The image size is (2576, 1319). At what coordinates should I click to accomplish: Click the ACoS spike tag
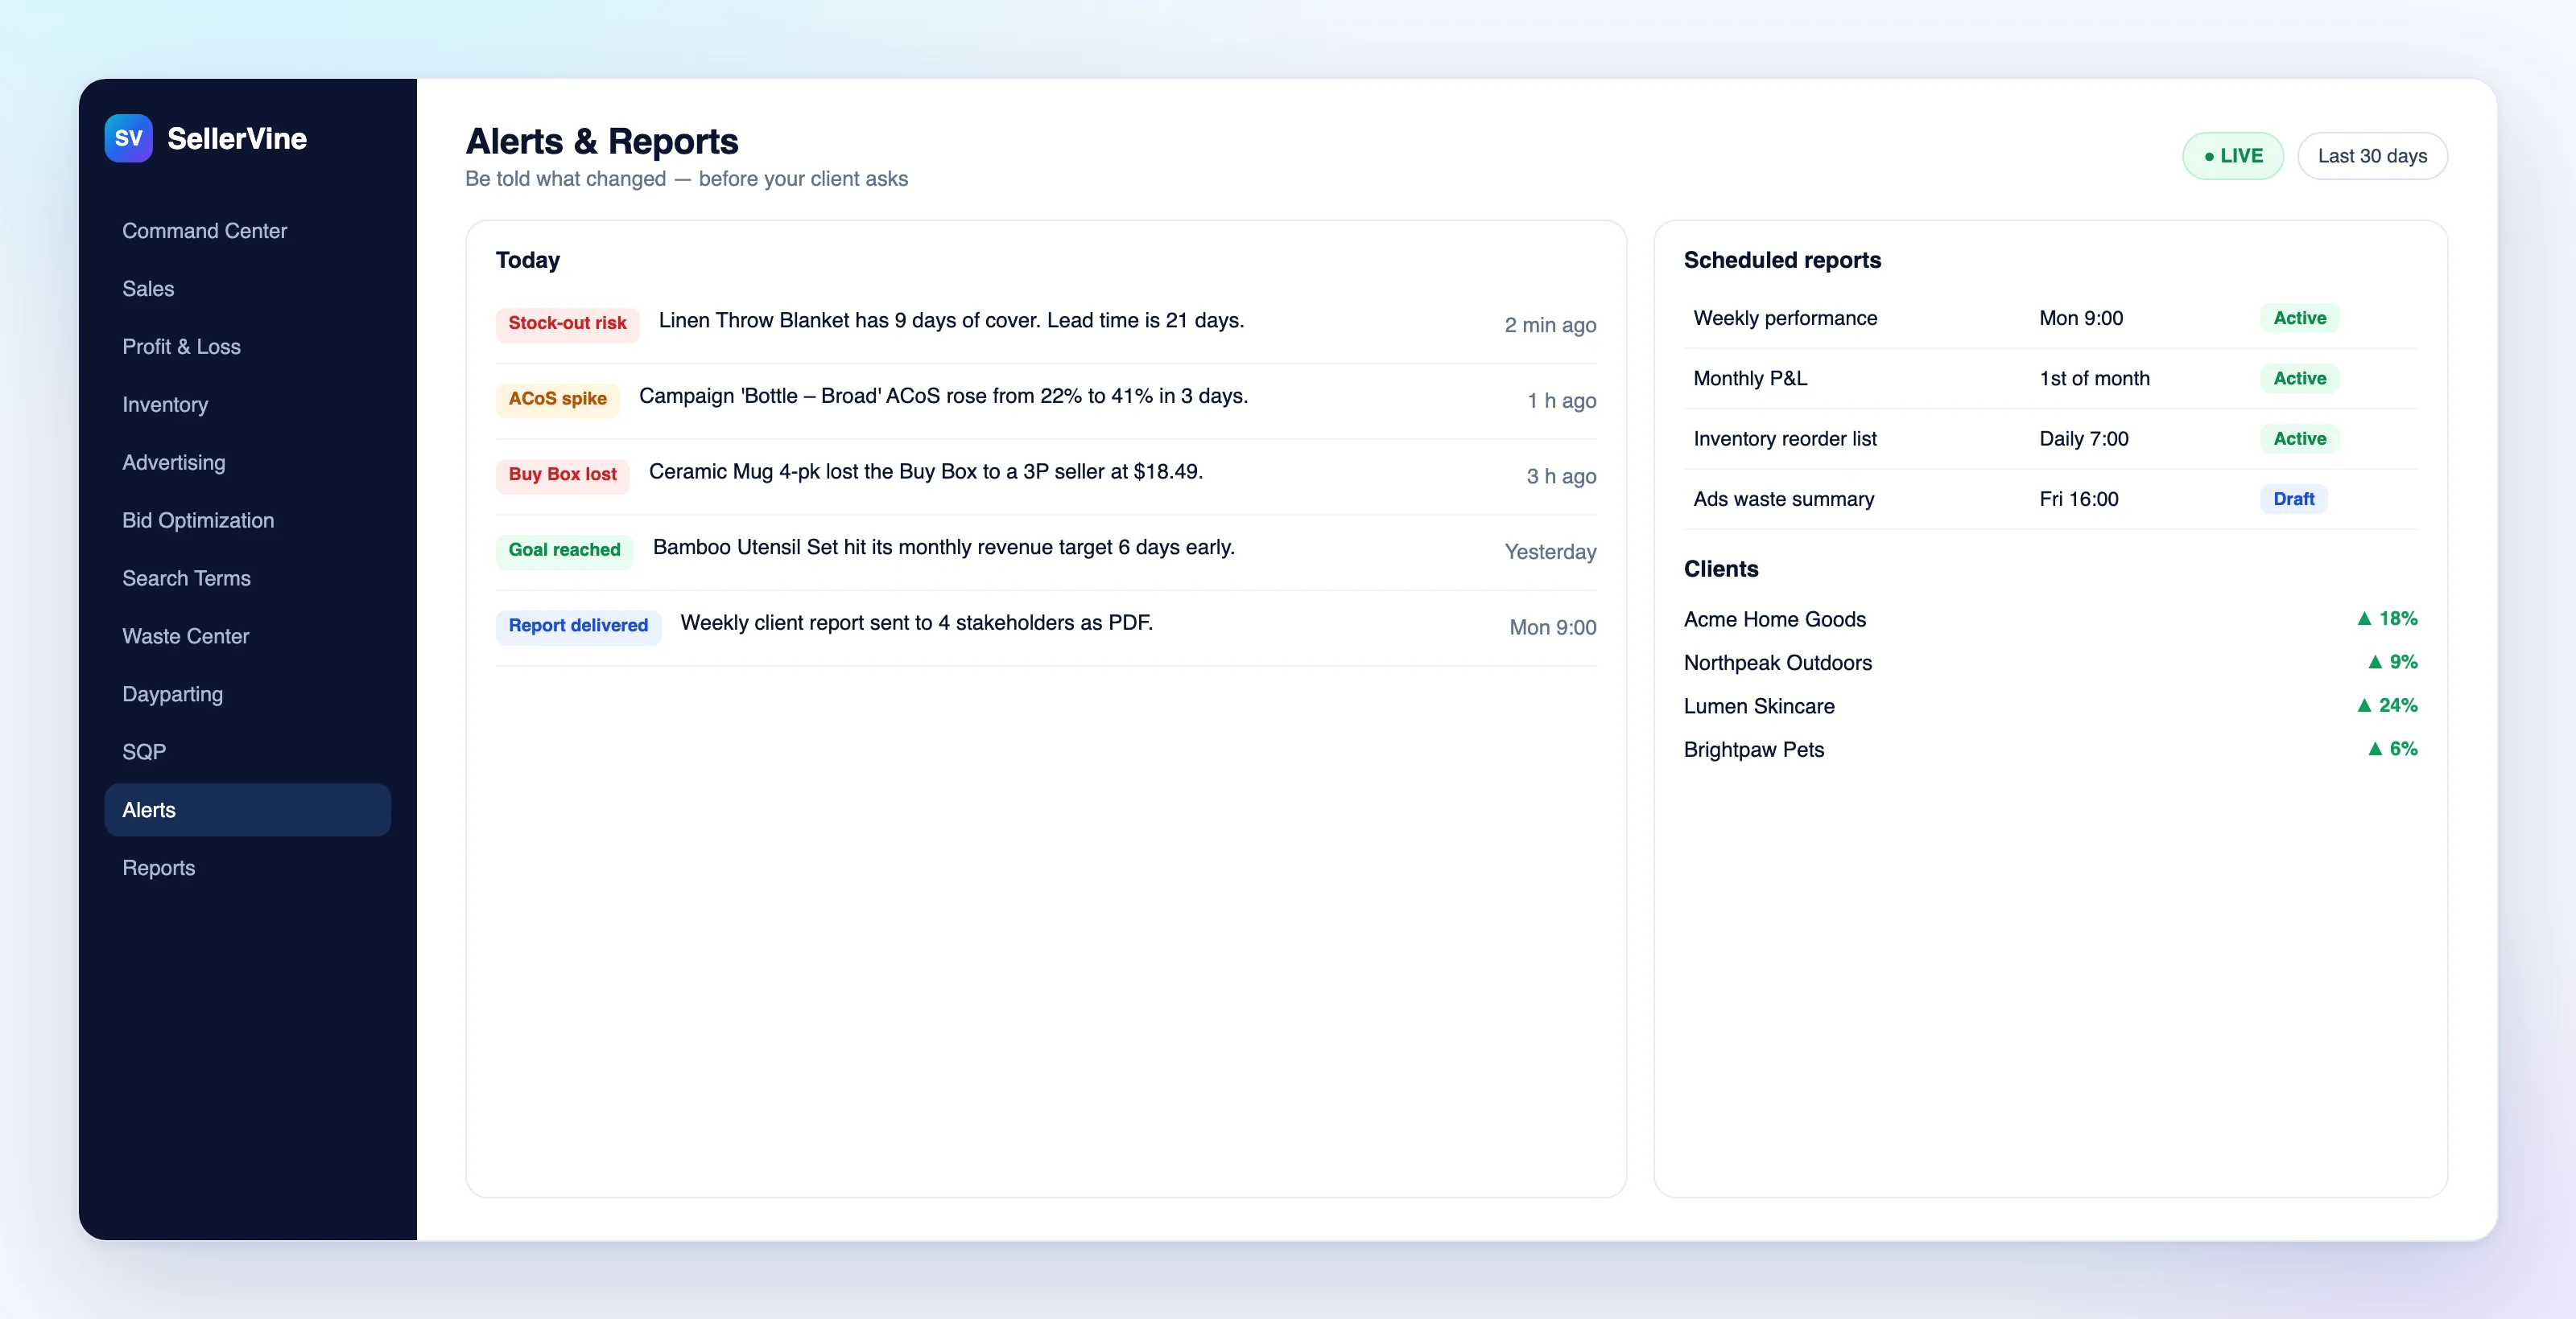(557, 399)
